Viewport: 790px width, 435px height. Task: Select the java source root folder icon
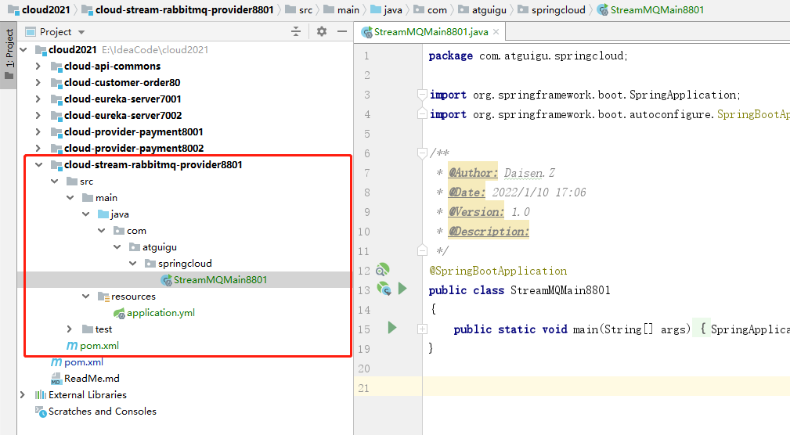click(103, 214)
